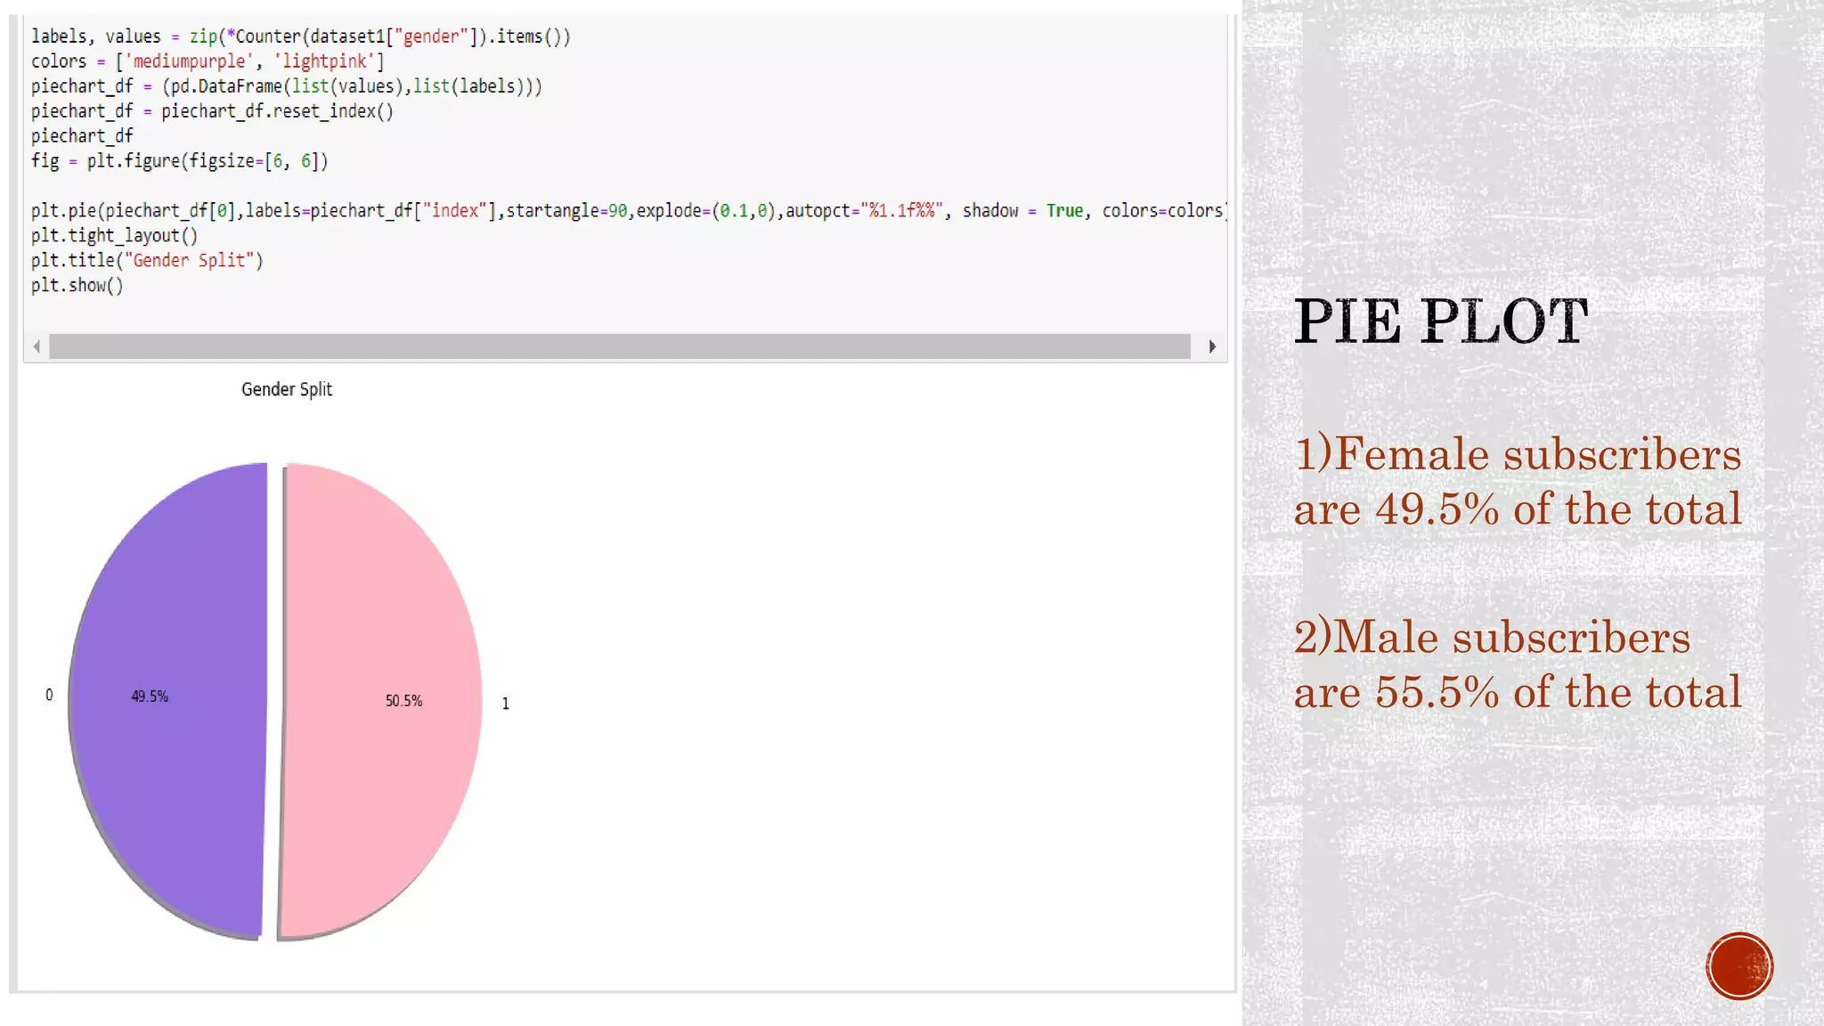The image size is (1824, 1026).
Task: Click the horizontal scrollbar thumb below code
Action: point(619,346)
